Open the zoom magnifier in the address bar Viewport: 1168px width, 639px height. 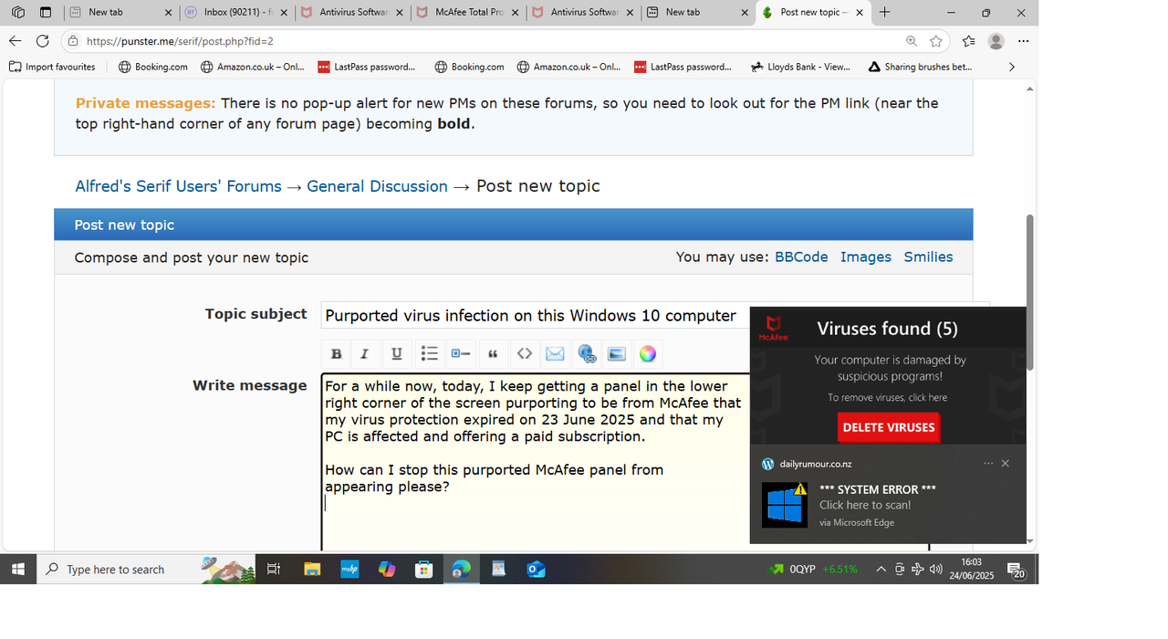(912, 41)
